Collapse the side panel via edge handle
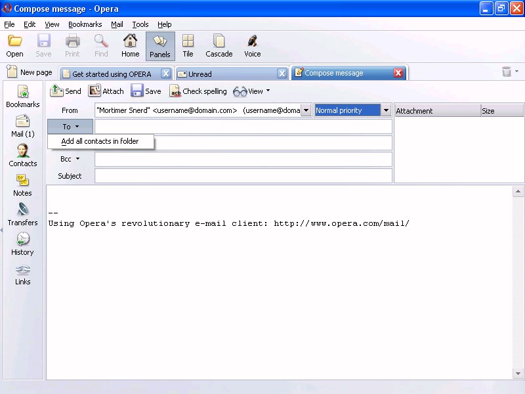Viewport: 525px width, 394px height. tap(1, 230)
